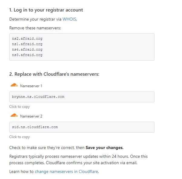Image resolution: width=182 pixels, height=179 pixels.
Task: Click the 'Remove these nameservers' text
Action: point(35,28)
